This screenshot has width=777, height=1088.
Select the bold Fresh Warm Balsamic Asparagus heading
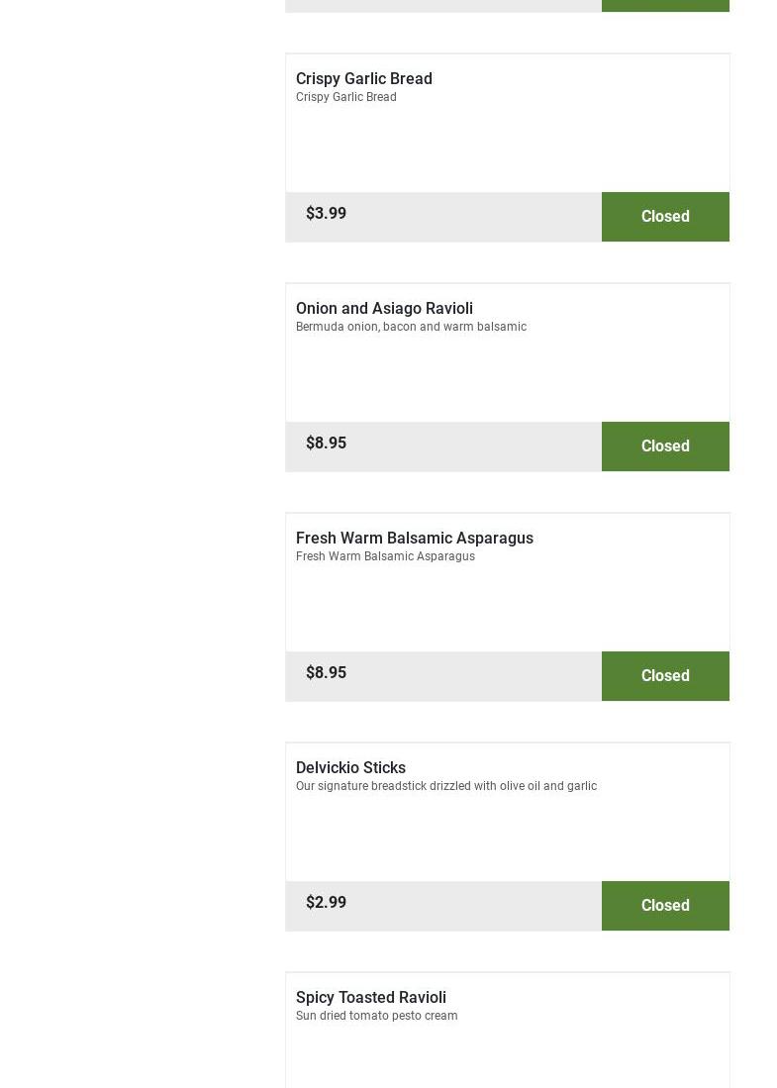[414, 538]
